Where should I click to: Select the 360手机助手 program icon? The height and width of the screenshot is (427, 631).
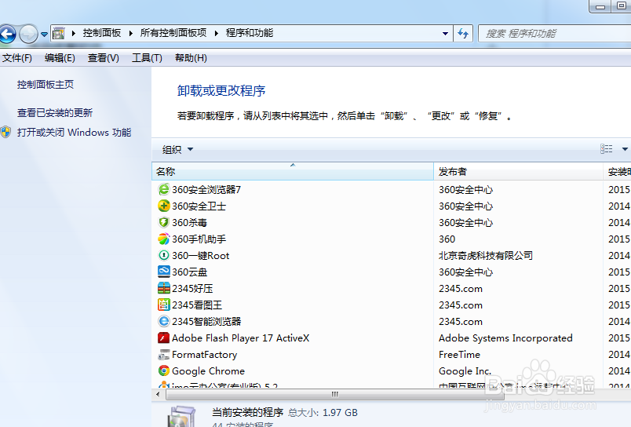(164, 239)
